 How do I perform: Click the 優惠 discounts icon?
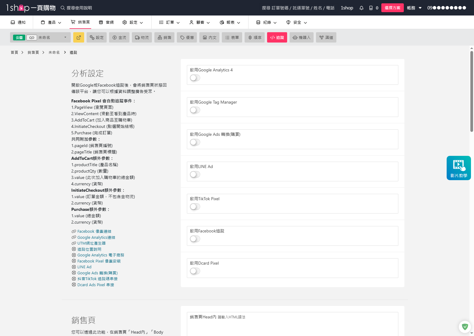coord(187,37)
